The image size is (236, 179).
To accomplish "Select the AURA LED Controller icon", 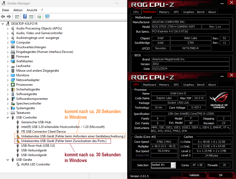I will coord(18,164).
